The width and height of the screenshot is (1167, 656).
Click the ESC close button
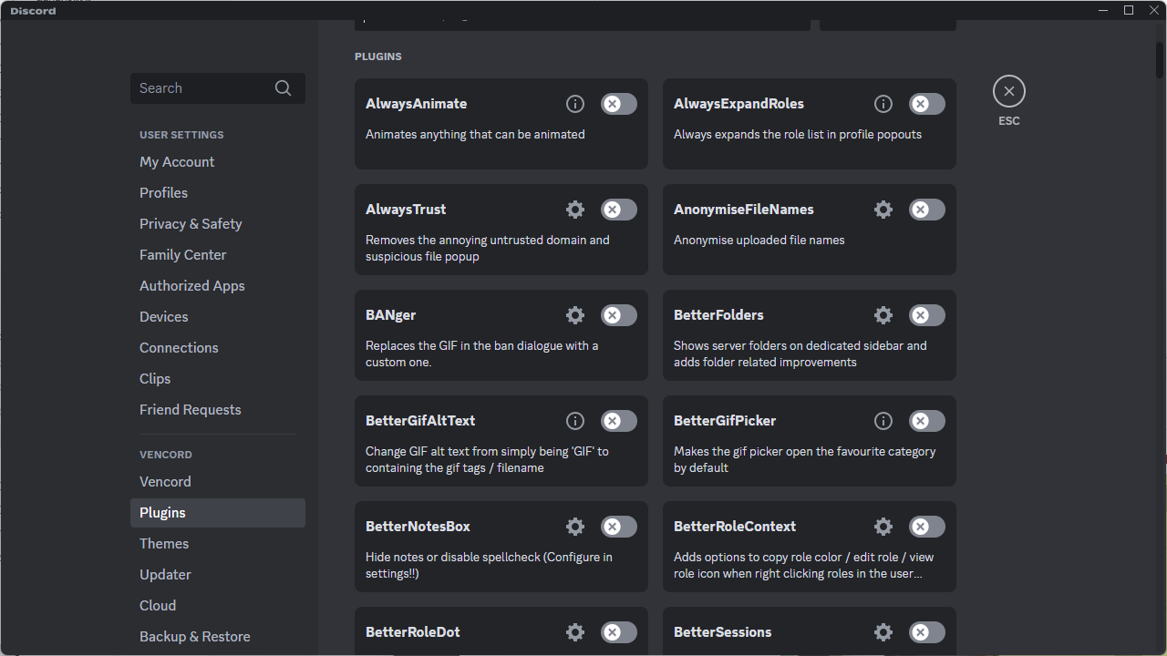[1008, 91]
